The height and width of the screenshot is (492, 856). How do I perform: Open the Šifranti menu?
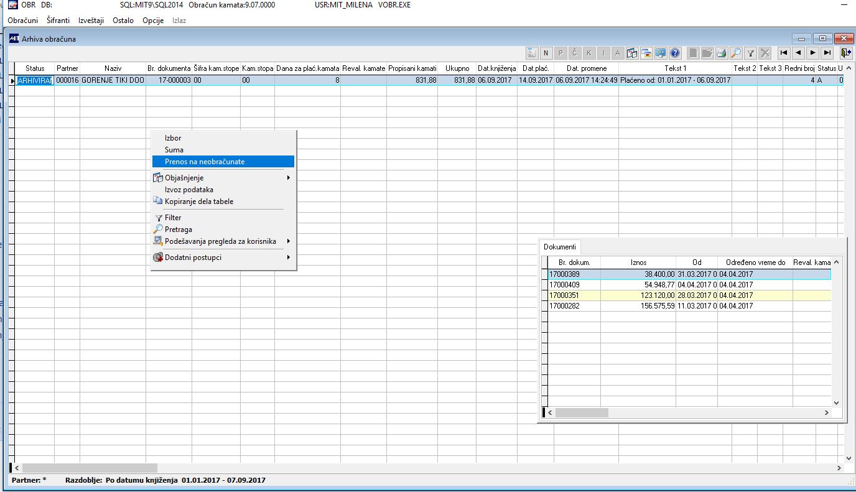(x=58, y=21)
